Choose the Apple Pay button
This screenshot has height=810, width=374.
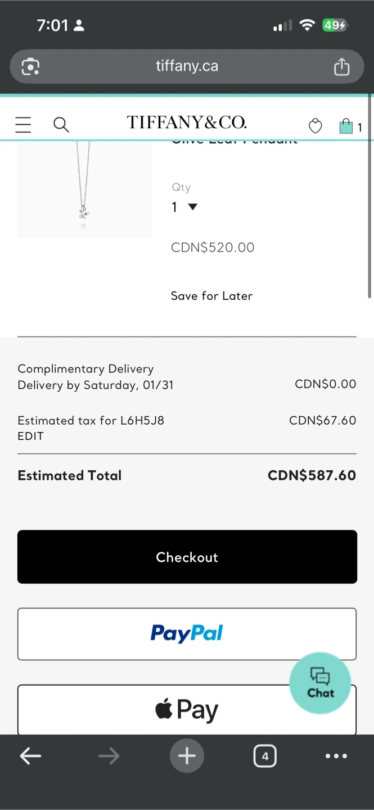[187, 709]
